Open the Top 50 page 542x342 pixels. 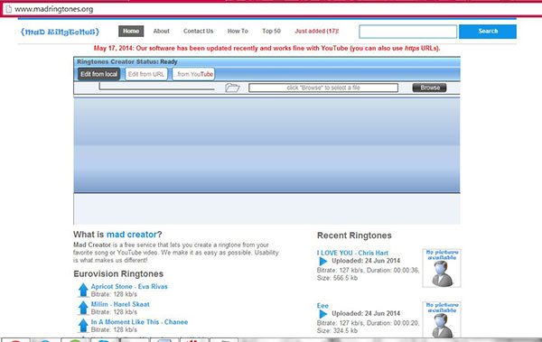click(x=271, y=31)
